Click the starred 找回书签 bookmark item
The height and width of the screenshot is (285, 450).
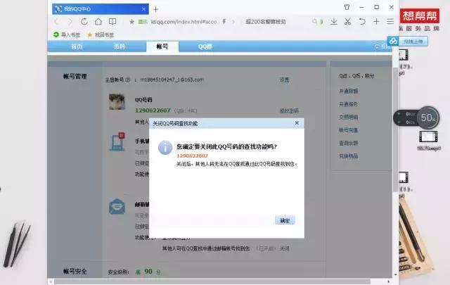pos(101,34)
